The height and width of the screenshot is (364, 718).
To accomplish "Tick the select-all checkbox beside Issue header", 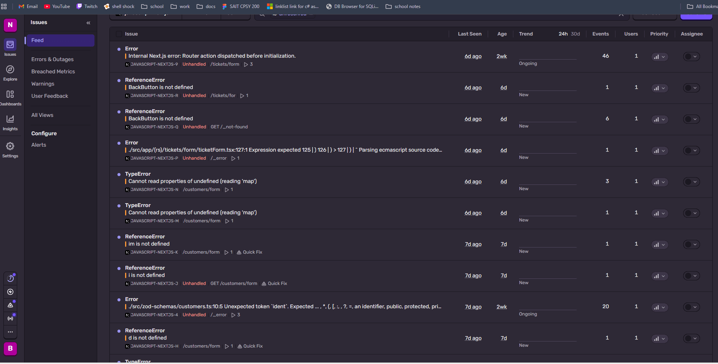I will pyautogui.click(x=119, y=34).
